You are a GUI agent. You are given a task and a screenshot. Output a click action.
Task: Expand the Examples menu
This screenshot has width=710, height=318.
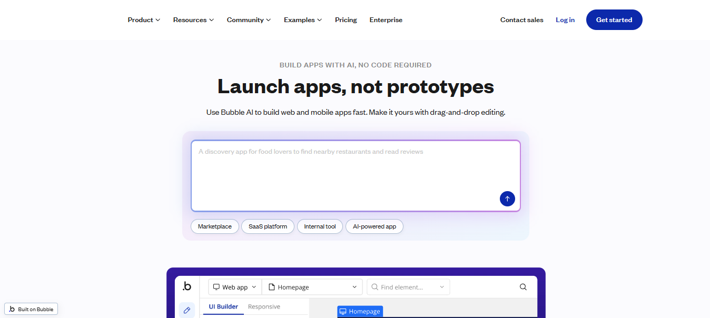click(303, 20)
